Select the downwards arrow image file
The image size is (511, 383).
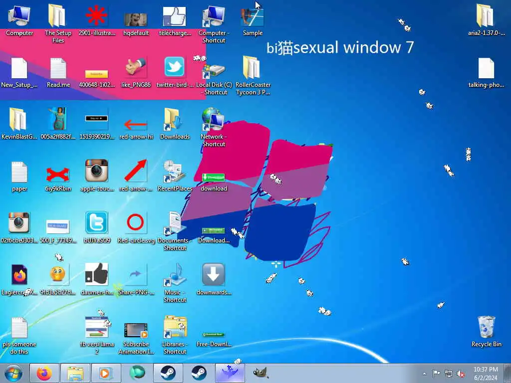click(214, 279)
